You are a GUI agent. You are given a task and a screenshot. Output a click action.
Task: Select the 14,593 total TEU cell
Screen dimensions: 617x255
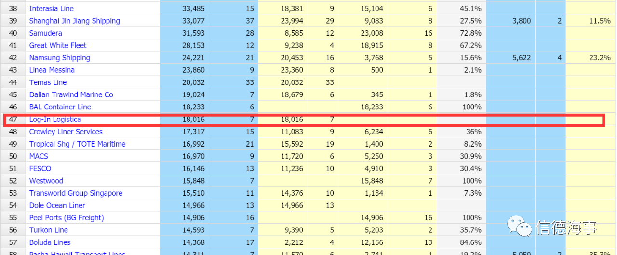(194, 230)
